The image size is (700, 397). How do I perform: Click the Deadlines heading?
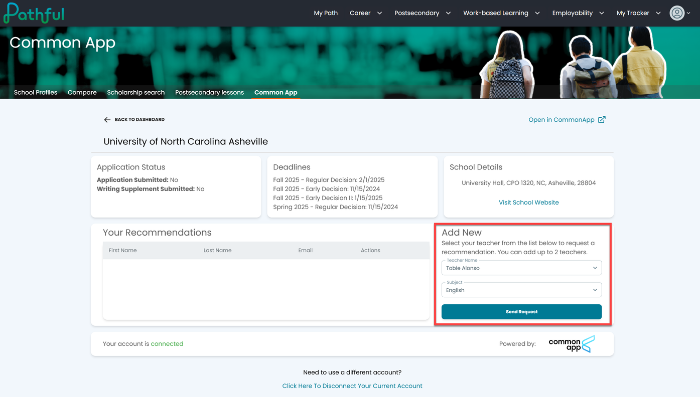[292, 167]
